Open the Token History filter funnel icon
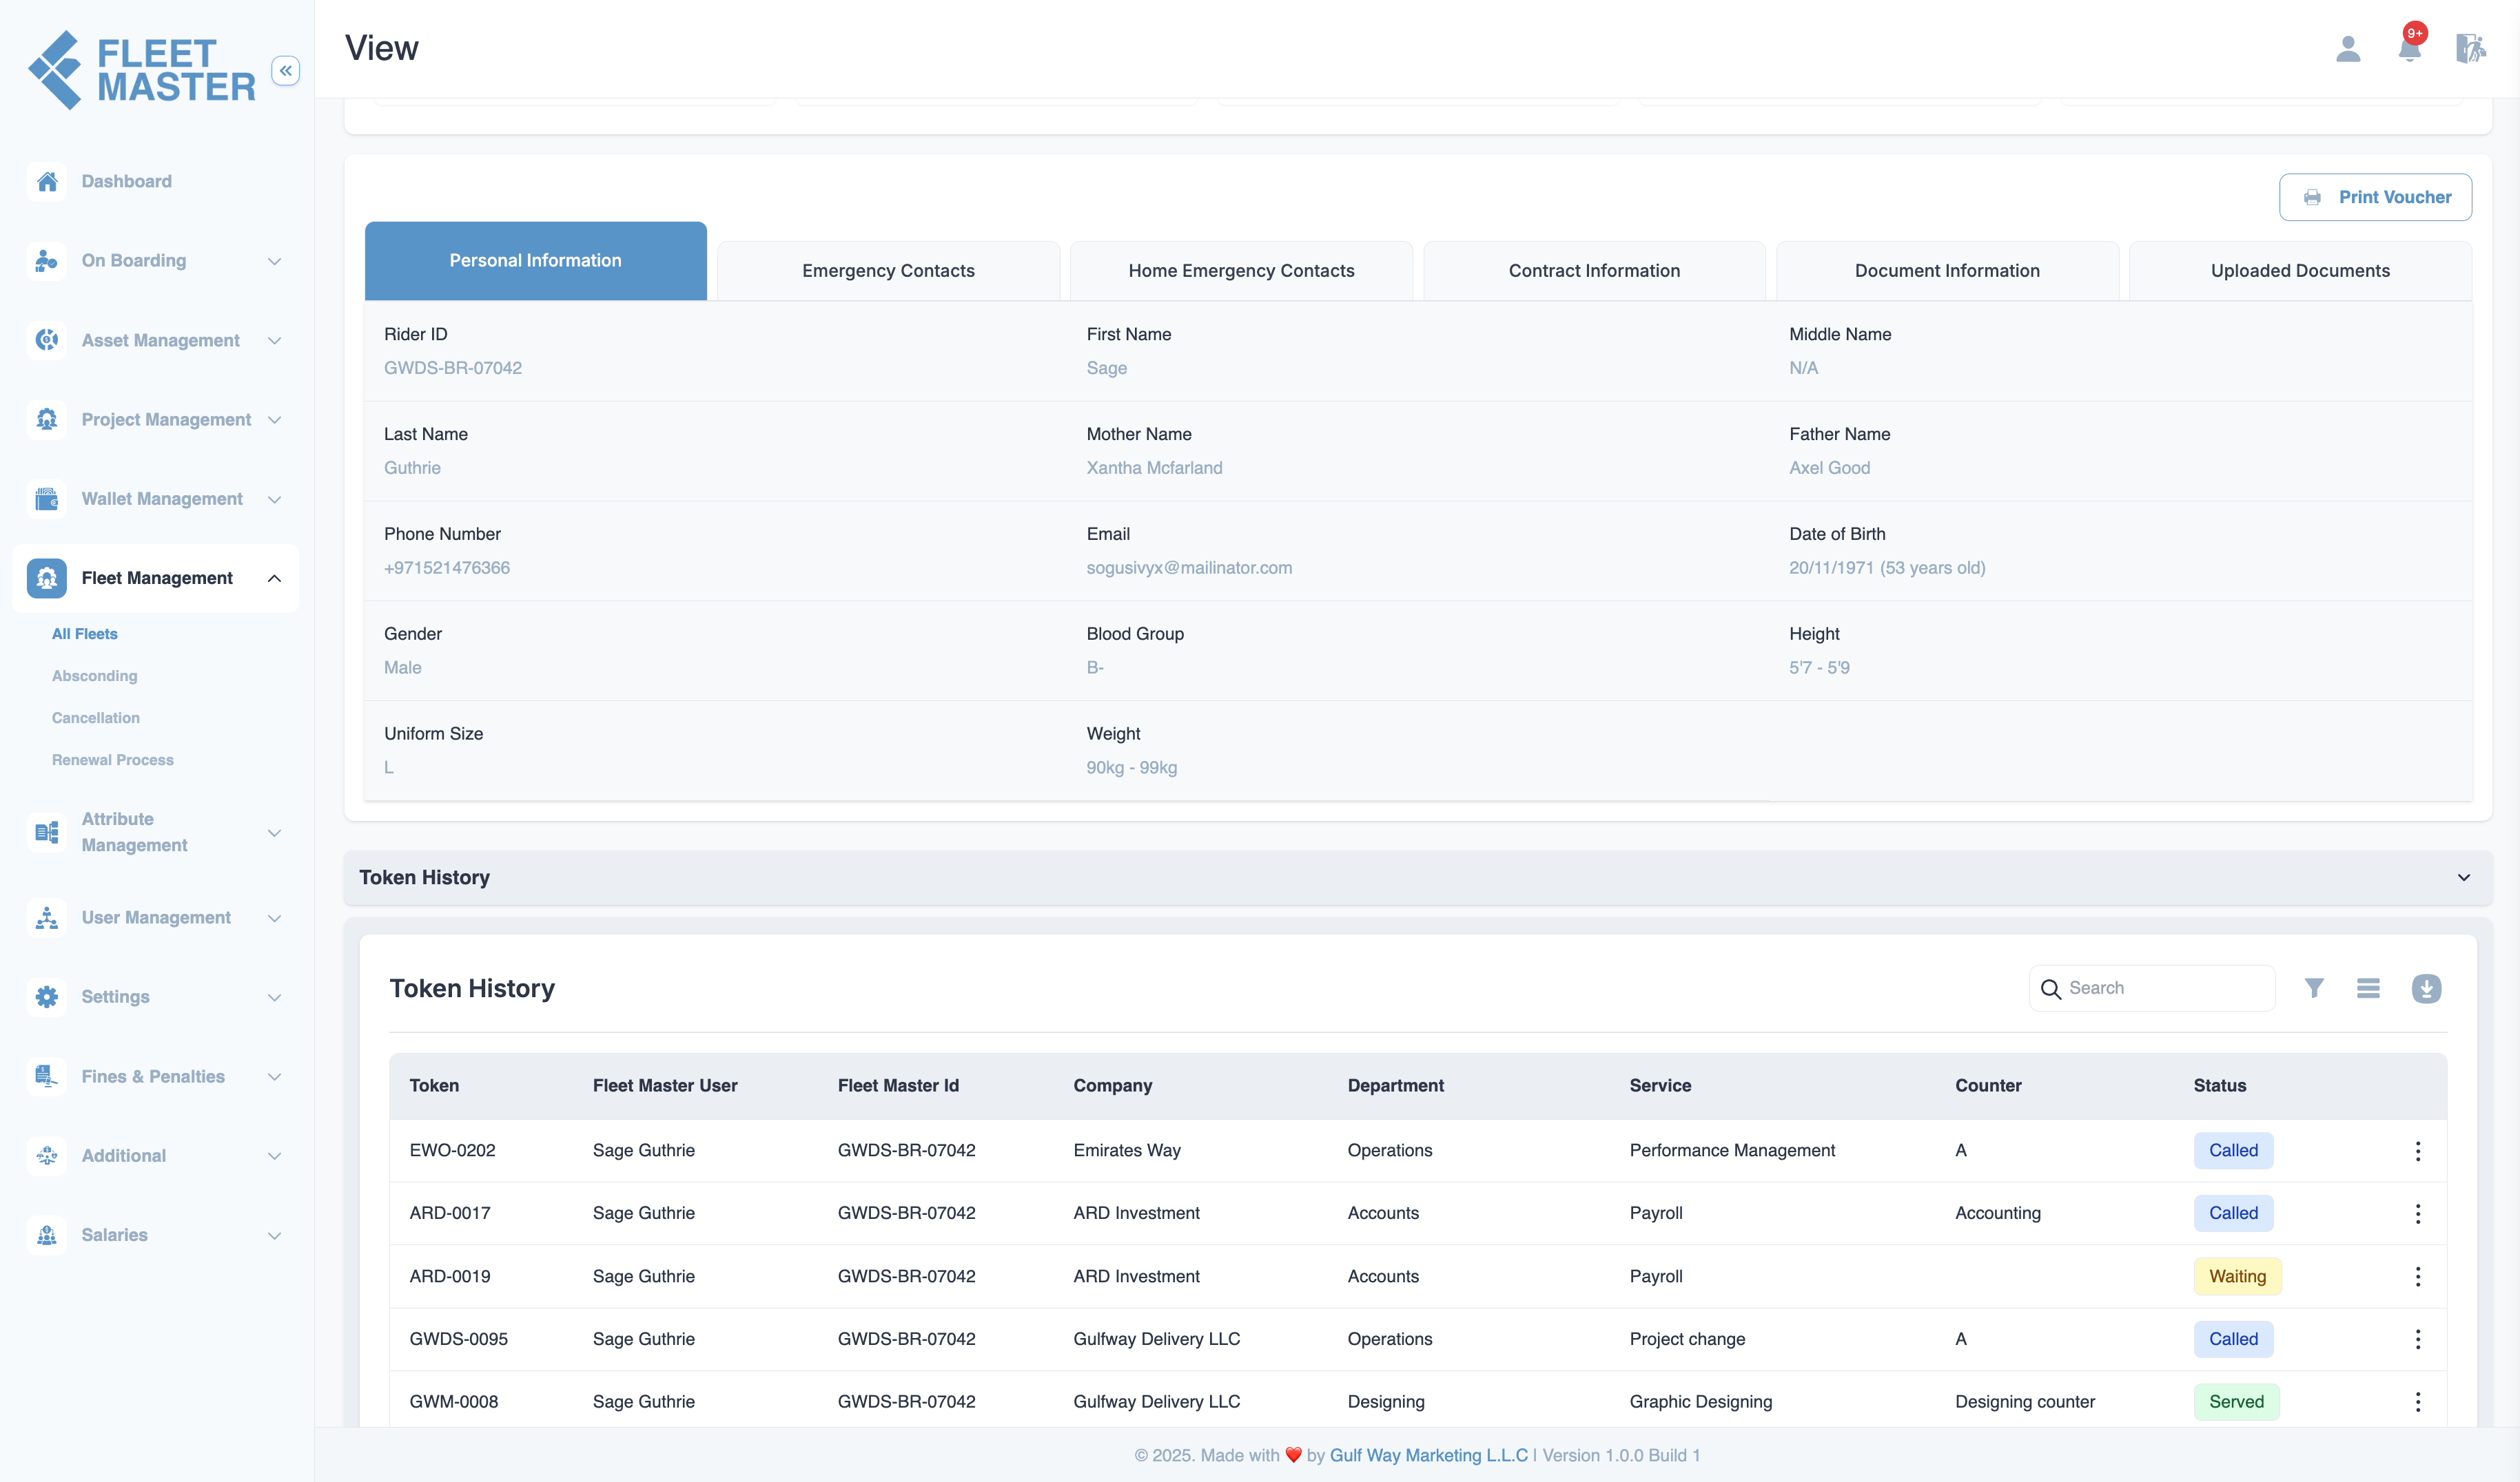The height and width of the screenshot is (1482, 2520). coord(2314,988)
